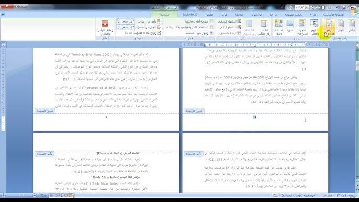Image resolution: width=359 pixels, height=202 pixels.
Task: Switch to Page Layout (تخطيط الصفحة) tab
Action: (294, 15)
